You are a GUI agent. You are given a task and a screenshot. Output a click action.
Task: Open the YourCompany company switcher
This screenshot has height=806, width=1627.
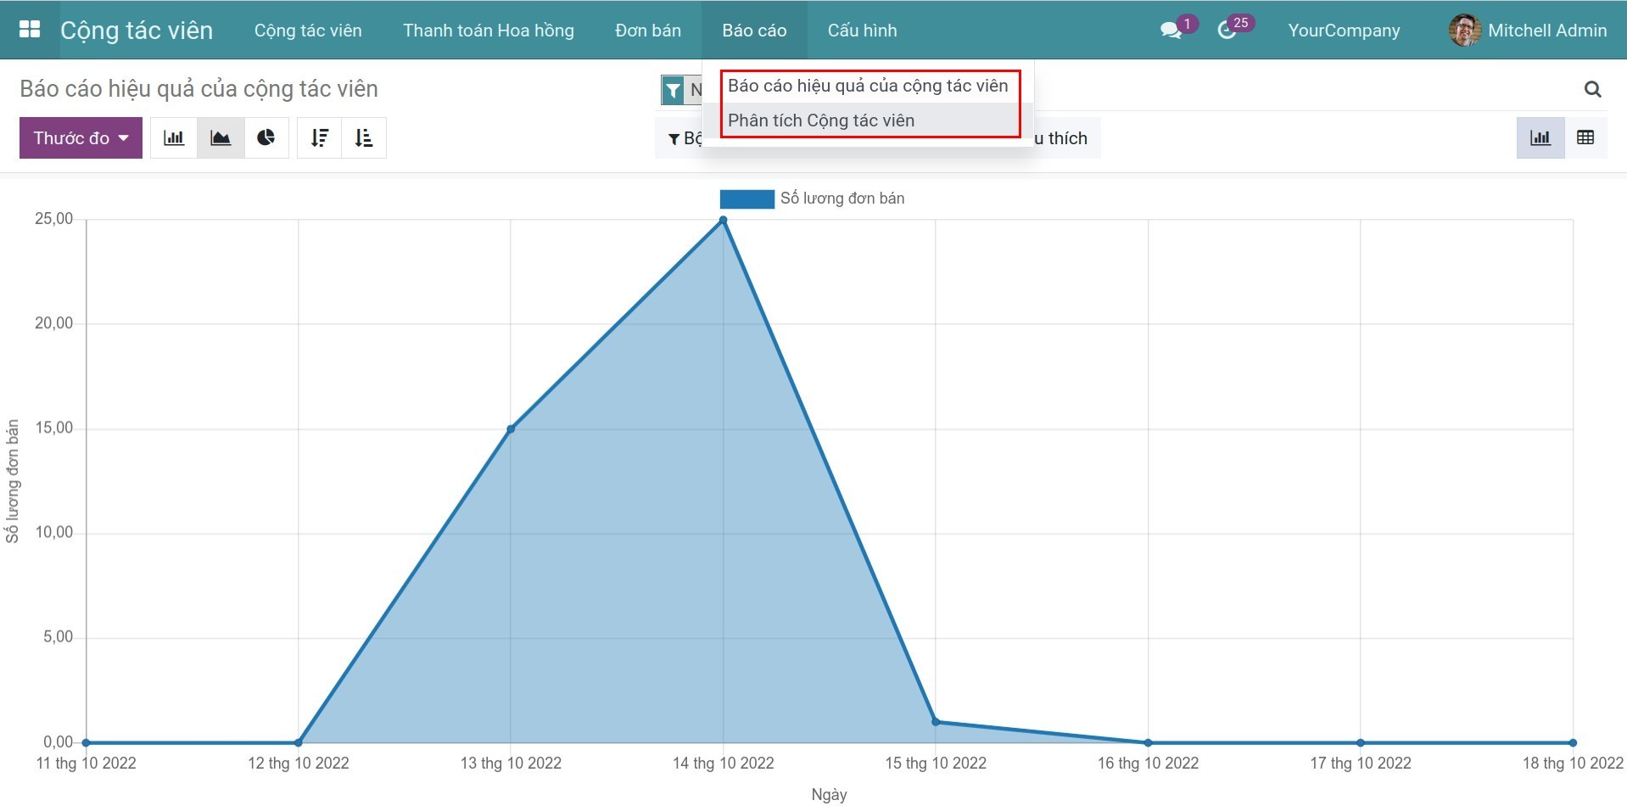click(1344, 31)
